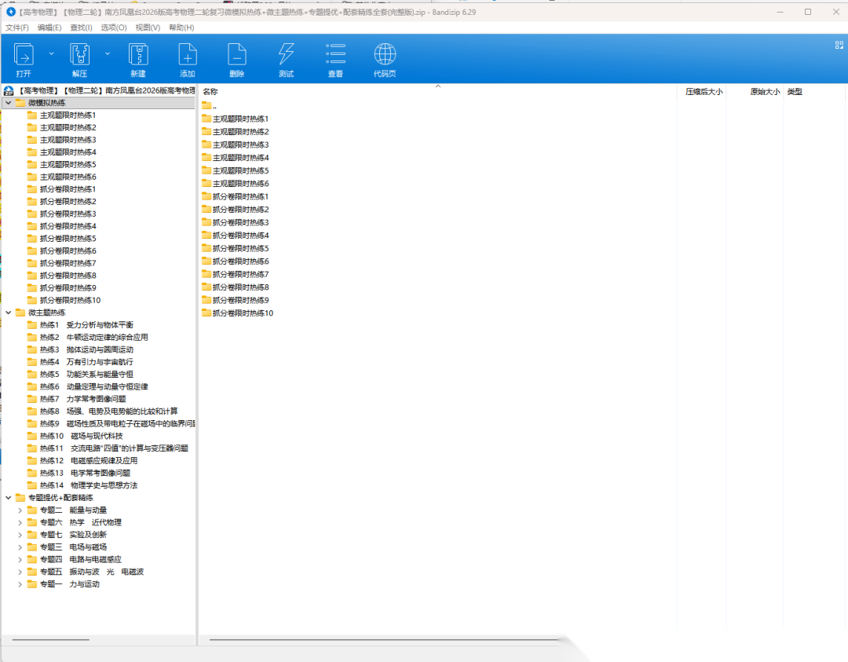Sort by the 名称 column header
This screenshot has height=662, width=848.
pyautogui.click(x=210, y=92)
